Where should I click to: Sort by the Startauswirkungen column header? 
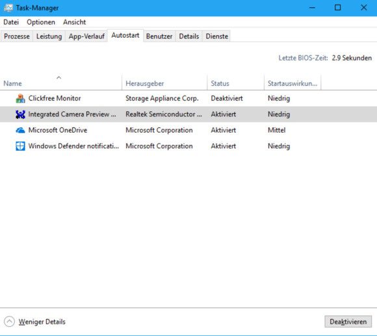pos(292,84)
